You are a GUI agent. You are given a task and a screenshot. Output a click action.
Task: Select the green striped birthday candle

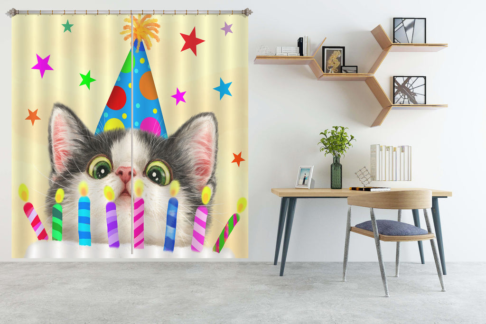pyautogui.click(x=57, y=221)
